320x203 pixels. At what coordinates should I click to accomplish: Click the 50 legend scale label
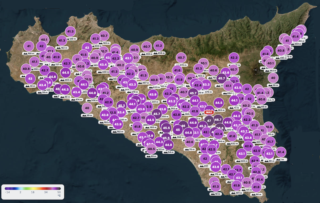tap(59, 192)
